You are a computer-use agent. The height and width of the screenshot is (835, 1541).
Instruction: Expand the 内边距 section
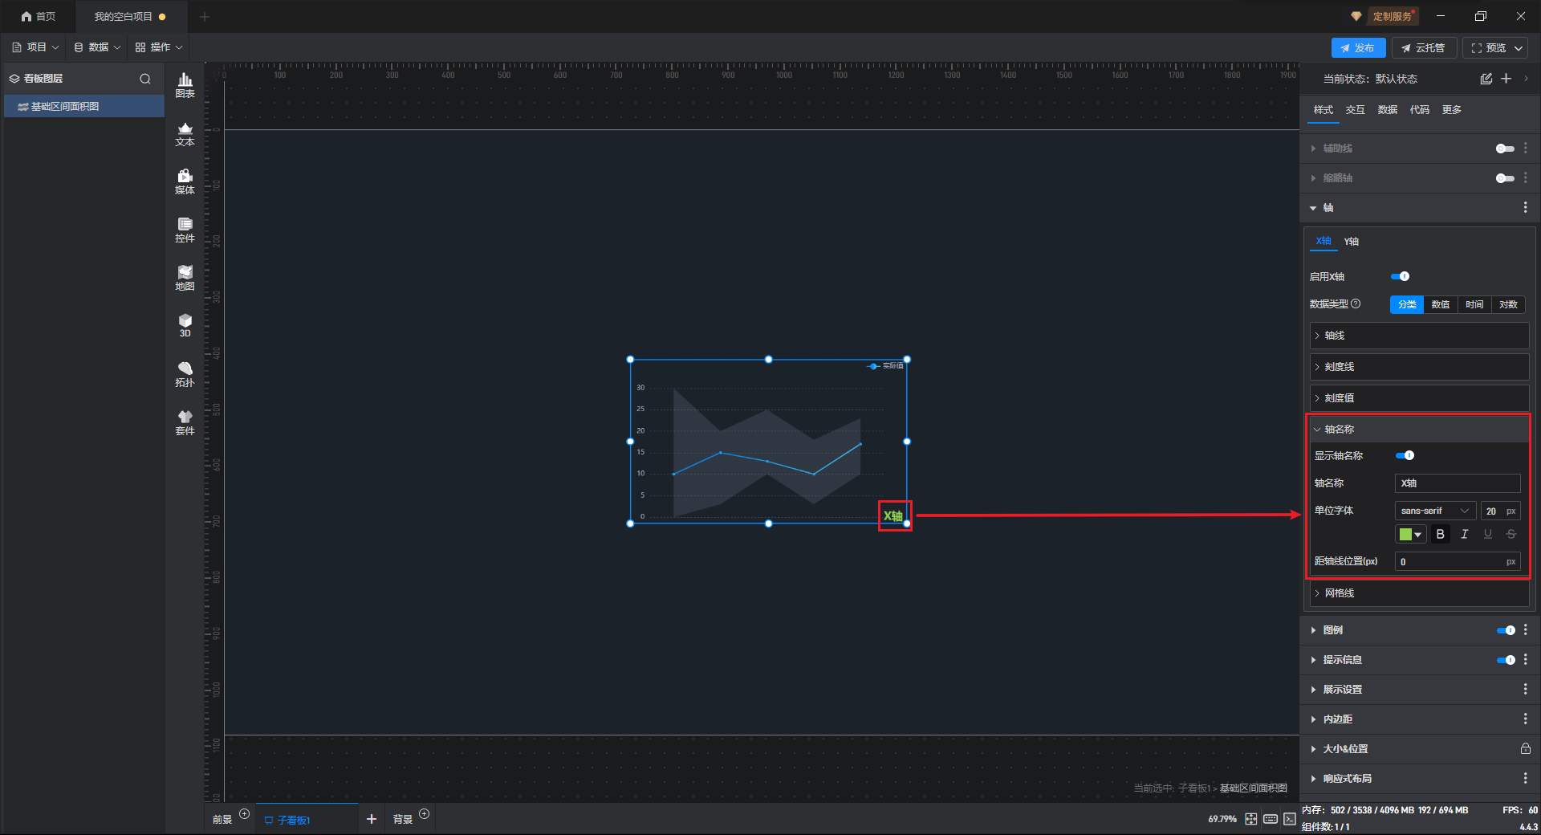click(1420, 719)
